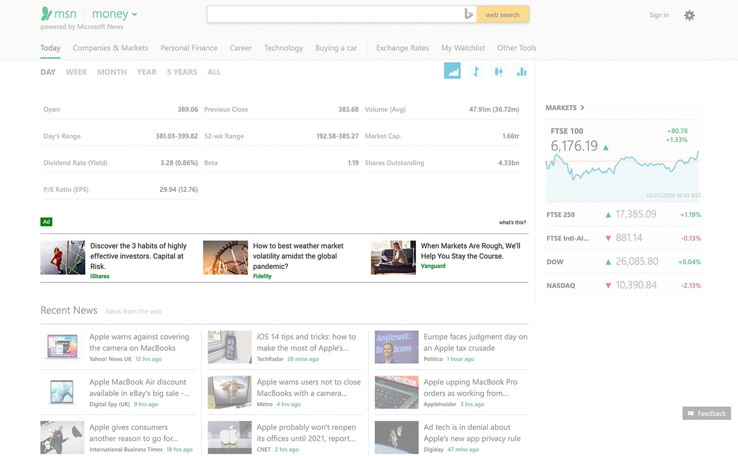Select the area chart type icon

(452, 71)
